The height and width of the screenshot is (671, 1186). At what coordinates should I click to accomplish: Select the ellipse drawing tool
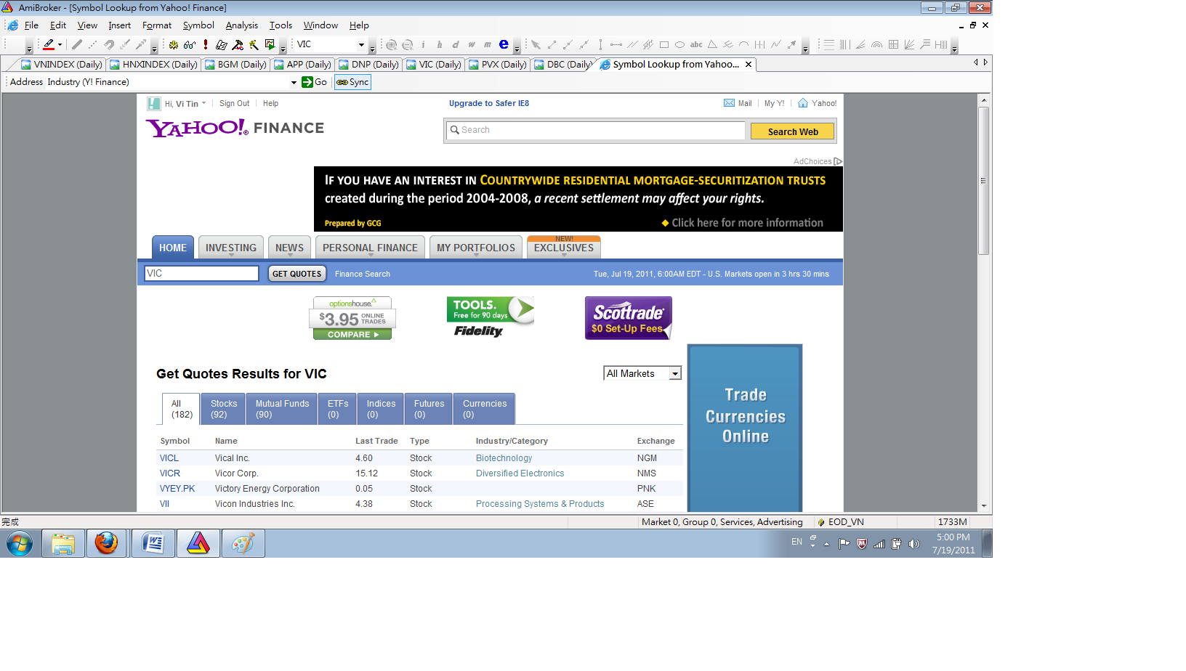(x=680, y=44)
